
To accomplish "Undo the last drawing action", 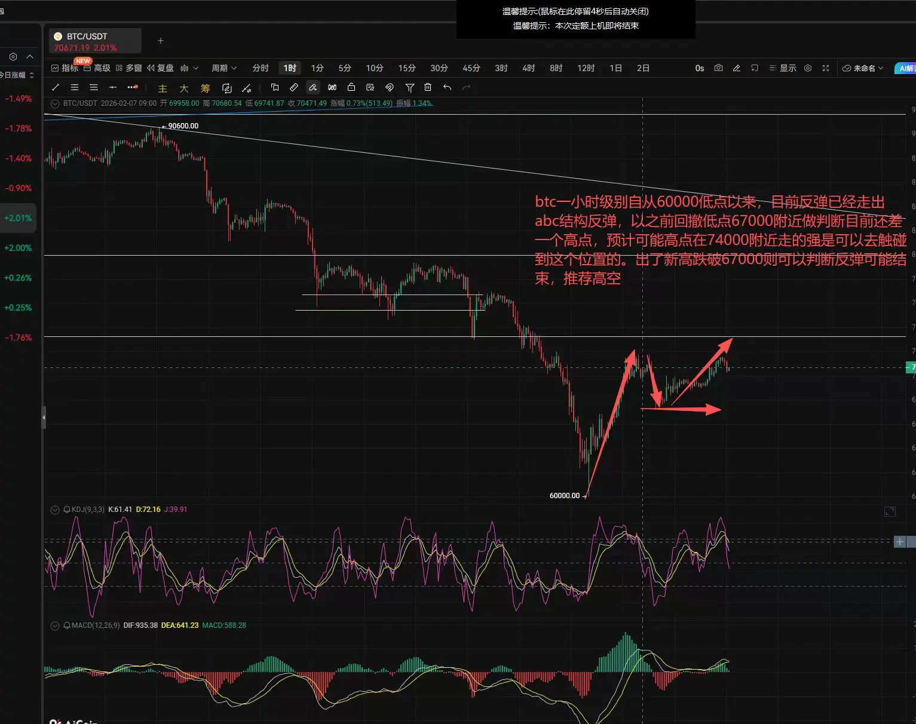I will tap(447, 87).
